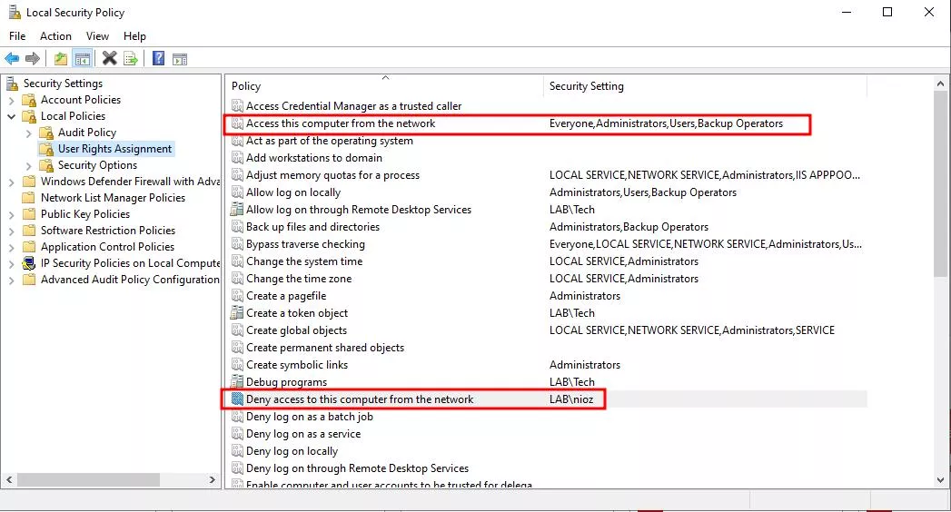Open the Help menu
This screenshot has width=951, height=512.
point(134,36)
